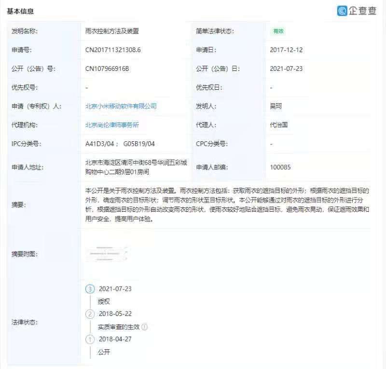Viewport: 386px width, 369px height.
Task: Click the applicant address text
Action: 136,167
